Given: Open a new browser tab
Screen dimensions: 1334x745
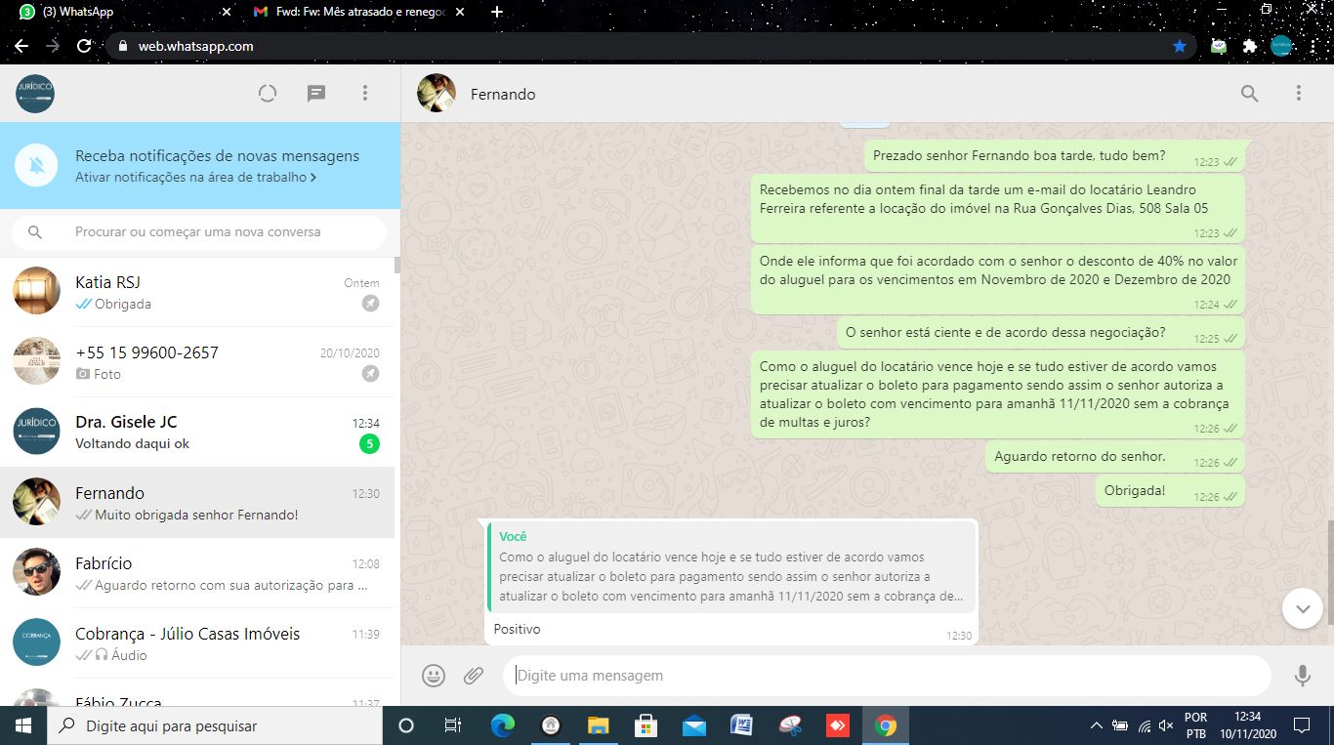Looking at the screenshot, I should point(497,12).
